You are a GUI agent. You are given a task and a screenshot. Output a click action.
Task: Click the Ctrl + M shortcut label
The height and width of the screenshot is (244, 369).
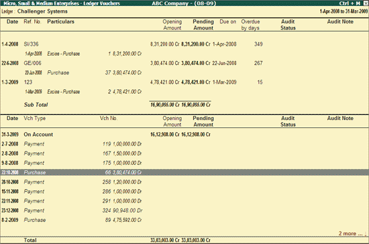[x=350, y=3]
